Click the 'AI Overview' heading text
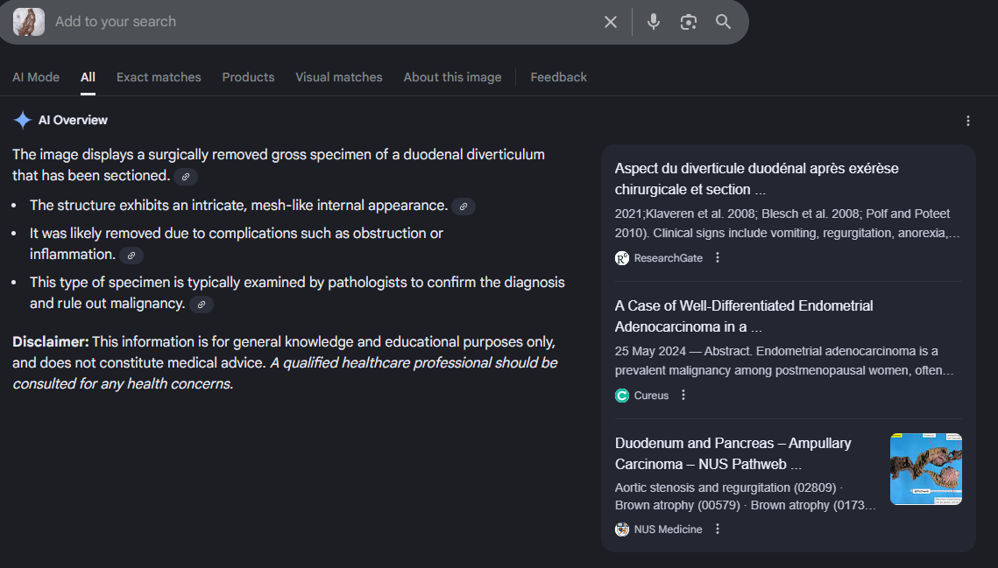The width and height of the screenshot is (998, 568). click(73, 120)
